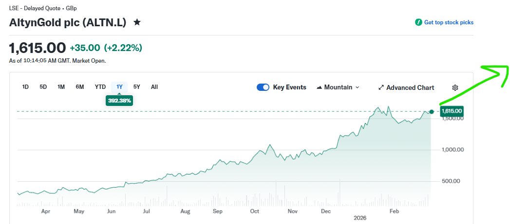510x224 pixels.
Task: Click the (+2.22%) percent change
Action: [x=123, y=48]
